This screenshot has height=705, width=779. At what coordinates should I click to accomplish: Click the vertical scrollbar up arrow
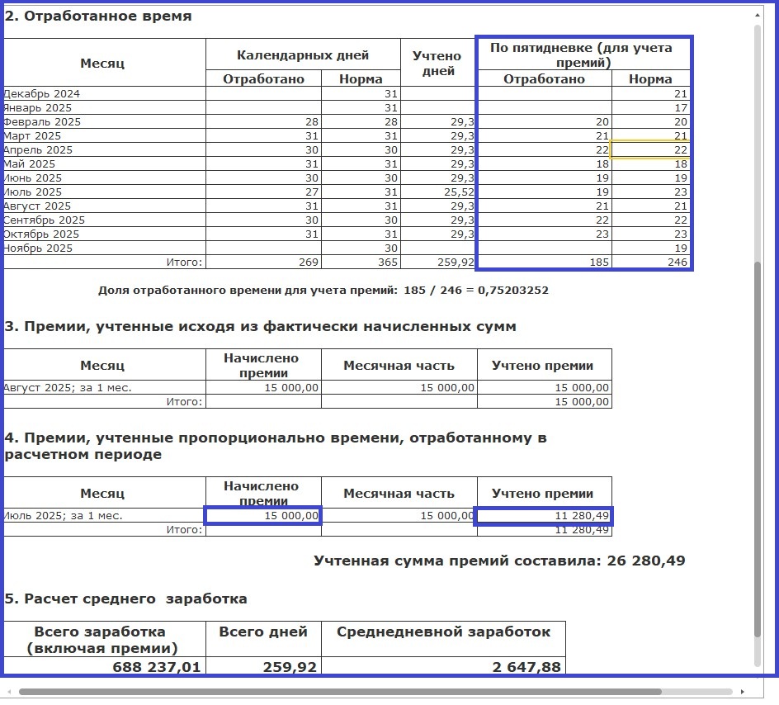[758, 14]
